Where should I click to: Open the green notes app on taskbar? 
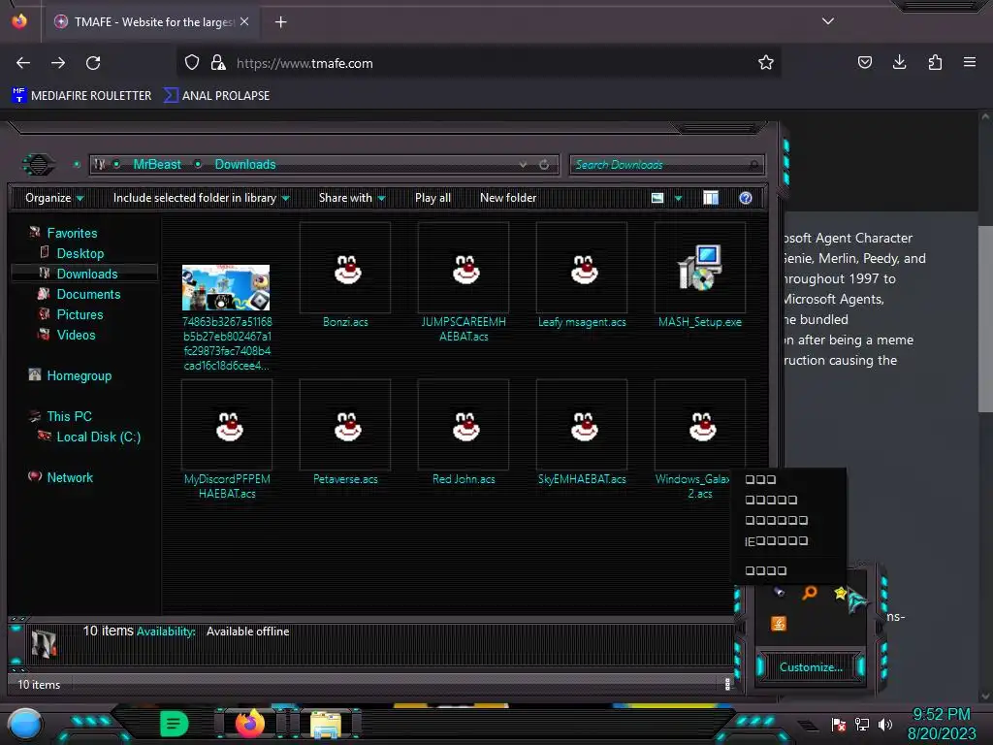click(175, 724)
